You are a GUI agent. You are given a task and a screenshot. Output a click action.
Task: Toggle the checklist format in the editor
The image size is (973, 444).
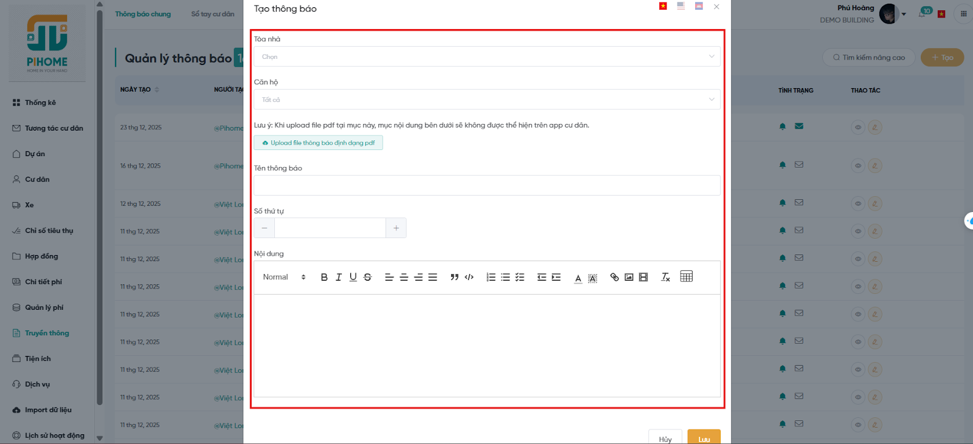520,277
